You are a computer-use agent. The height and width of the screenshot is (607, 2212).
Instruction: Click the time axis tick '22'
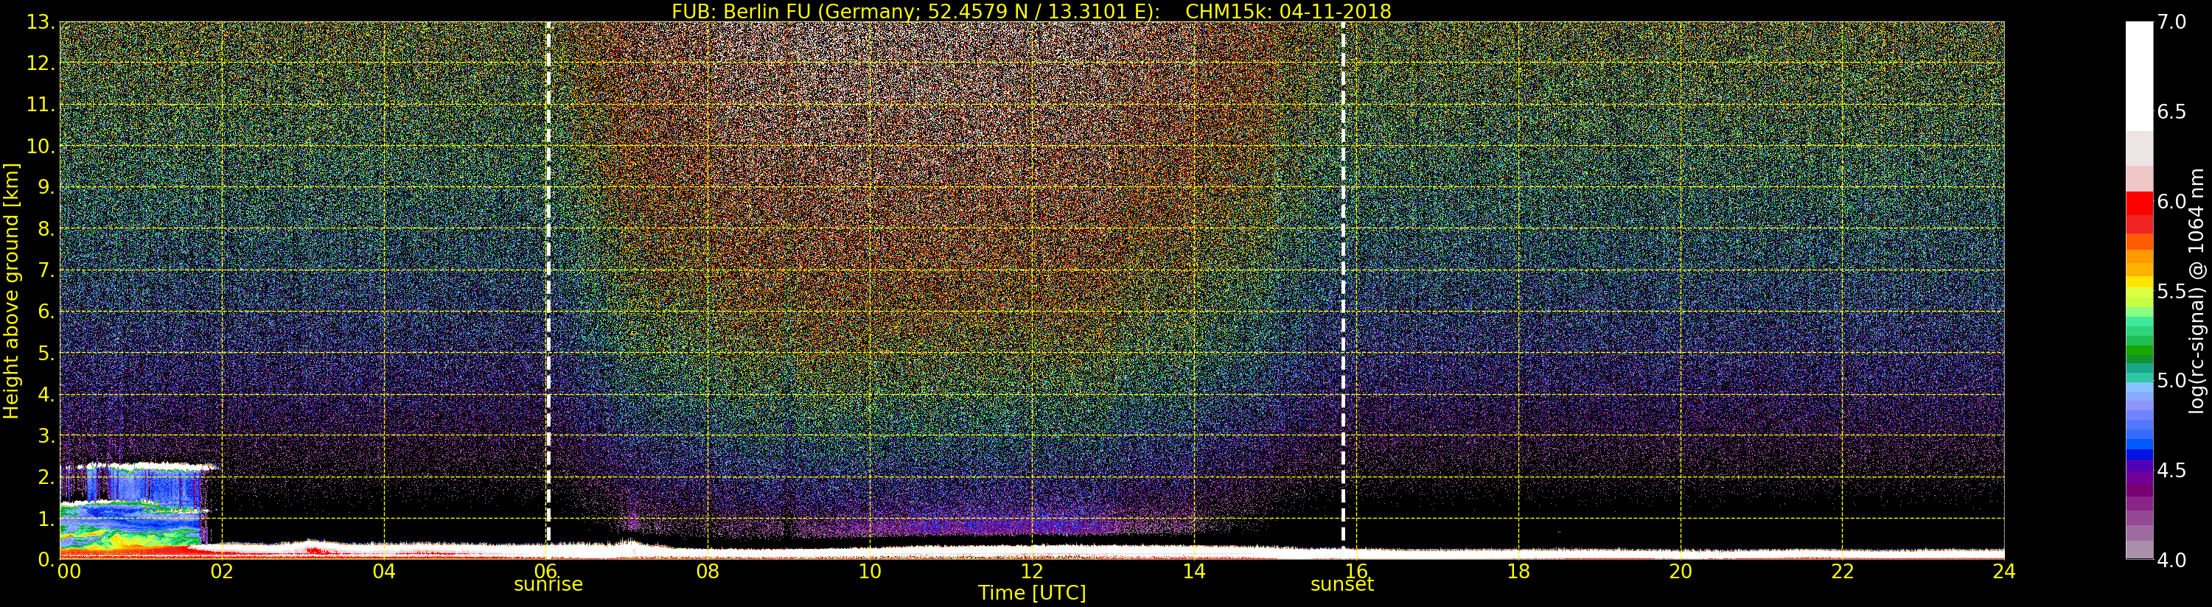(x=1842, y=571)
